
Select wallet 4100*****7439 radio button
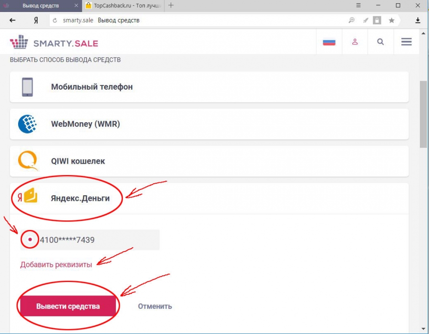coord(30,240)
